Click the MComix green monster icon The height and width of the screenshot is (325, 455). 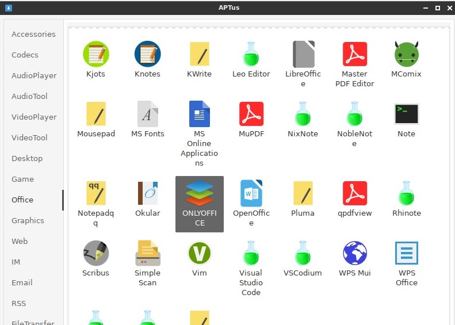(406, 54)
